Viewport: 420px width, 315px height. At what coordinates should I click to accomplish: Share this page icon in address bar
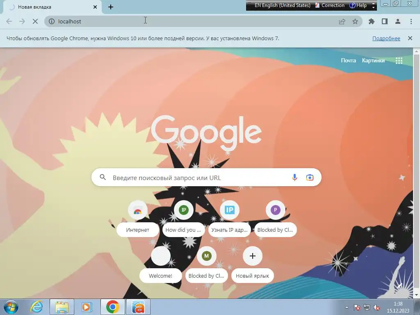(x=342, y=21)
